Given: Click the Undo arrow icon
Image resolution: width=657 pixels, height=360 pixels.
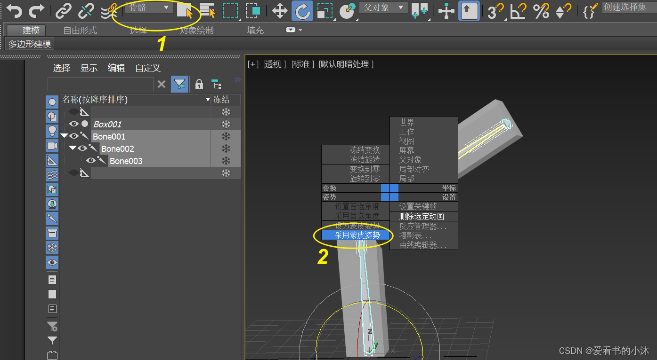Looking at the screenshot, I should tap(14, 10).
